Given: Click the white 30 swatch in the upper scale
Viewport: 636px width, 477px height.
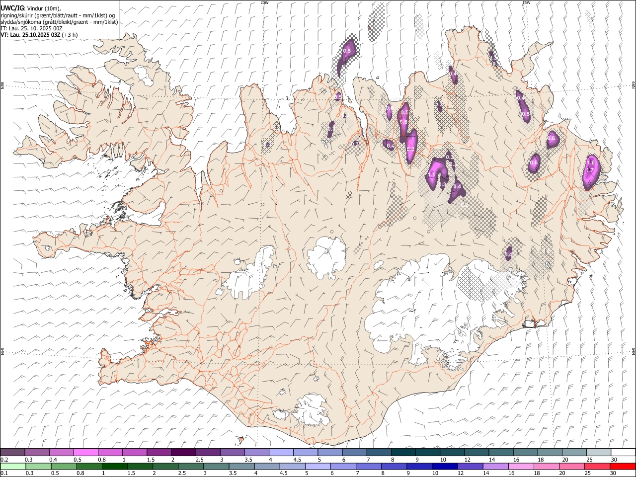Looking at the screenshot, I should (x=623, y=453).
